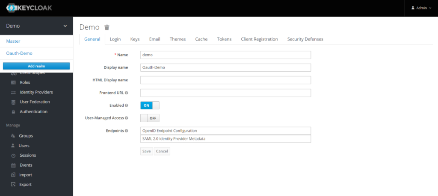Image resolution: width=438 pixels, height=196 pixels.
Task: Select Master realm from the list
Action: coord(13,41)
